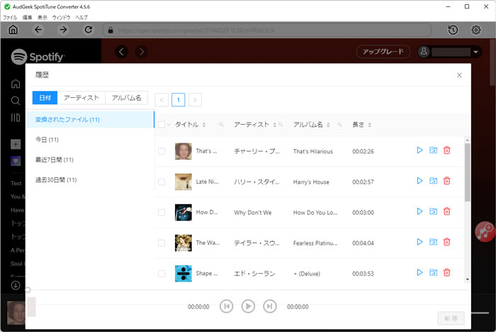Delete the ÷ (Deluxe) track
The height and width of the screenshot is (332, 496).
coord(446,272)
